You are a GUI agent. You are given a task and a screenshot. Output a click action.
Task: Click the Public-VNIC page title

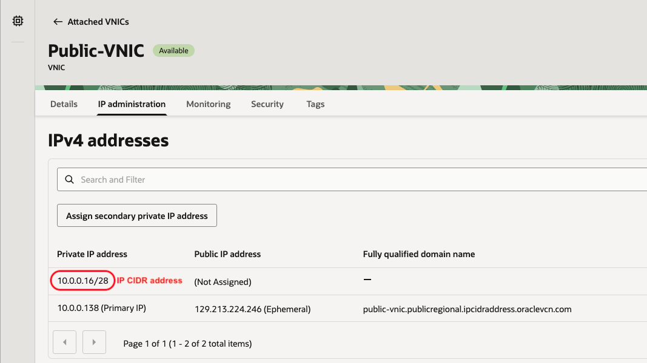click(96, 51)
